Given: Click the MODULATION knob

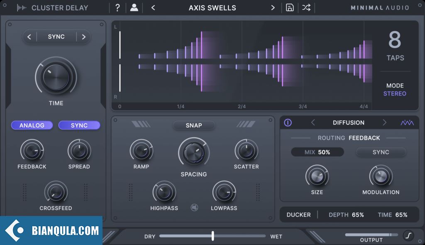Looking at the screenshot, I should point(381,177).
